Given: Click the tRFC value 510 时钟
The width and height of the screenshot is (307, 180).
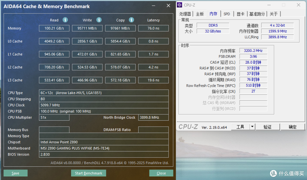Looking at the screenshot, I should 253,85.
